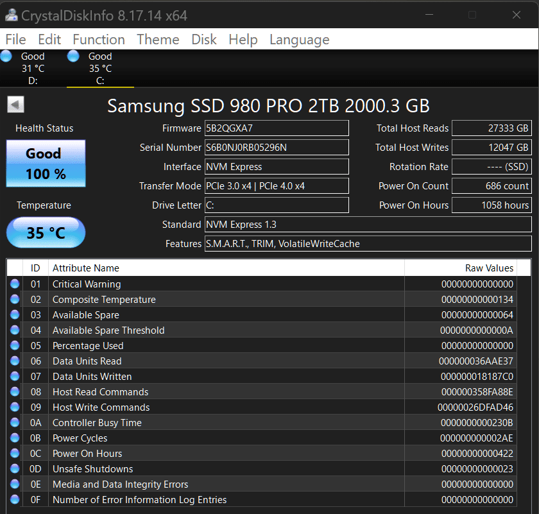Select the Data Units Written attribute name
This screenshot has height=514, width=539.
(92, 377)
